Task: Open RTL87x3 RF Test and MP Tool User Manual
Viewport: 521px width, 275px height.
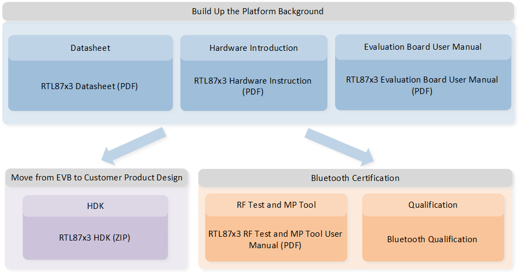Action: coord(275,239)
